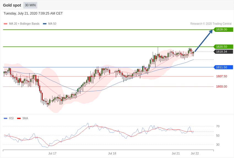
Task: Select the Jul 18 date marker
Action: (x=112, y=153)
